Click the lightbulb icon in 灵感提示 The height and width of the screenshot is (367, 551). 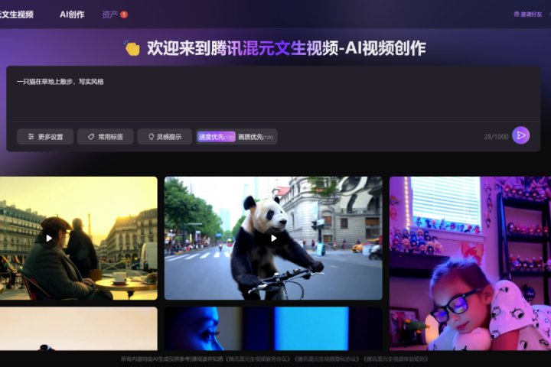point(151,137)
